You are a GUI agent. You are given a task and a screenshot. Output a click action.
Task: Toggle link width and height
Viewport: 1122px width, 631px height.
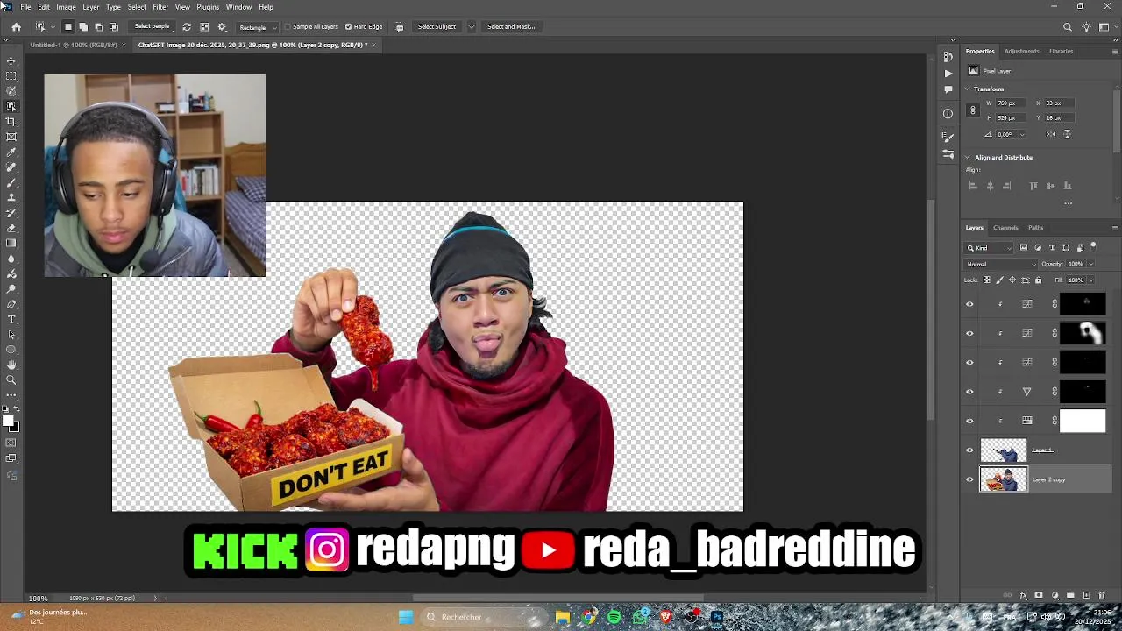point(972,110)
